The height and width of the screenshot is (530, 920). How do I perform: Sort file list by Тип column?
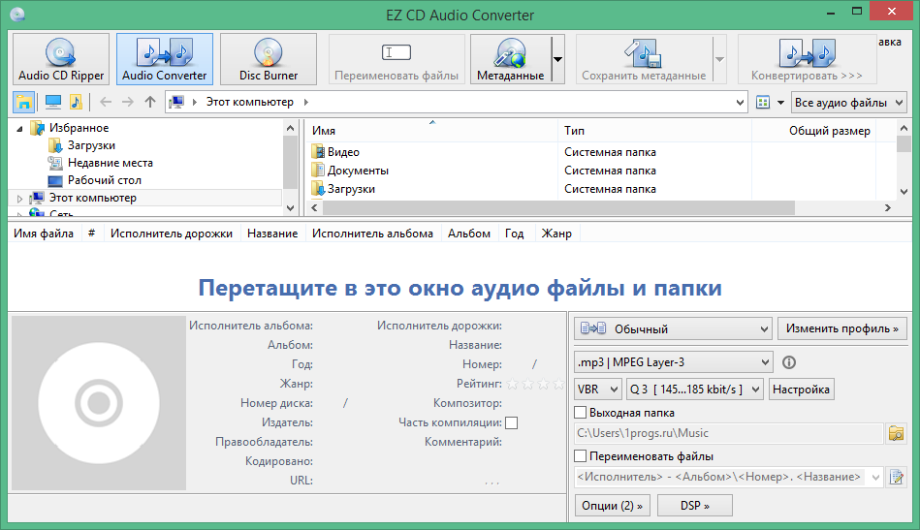(654, 131)
